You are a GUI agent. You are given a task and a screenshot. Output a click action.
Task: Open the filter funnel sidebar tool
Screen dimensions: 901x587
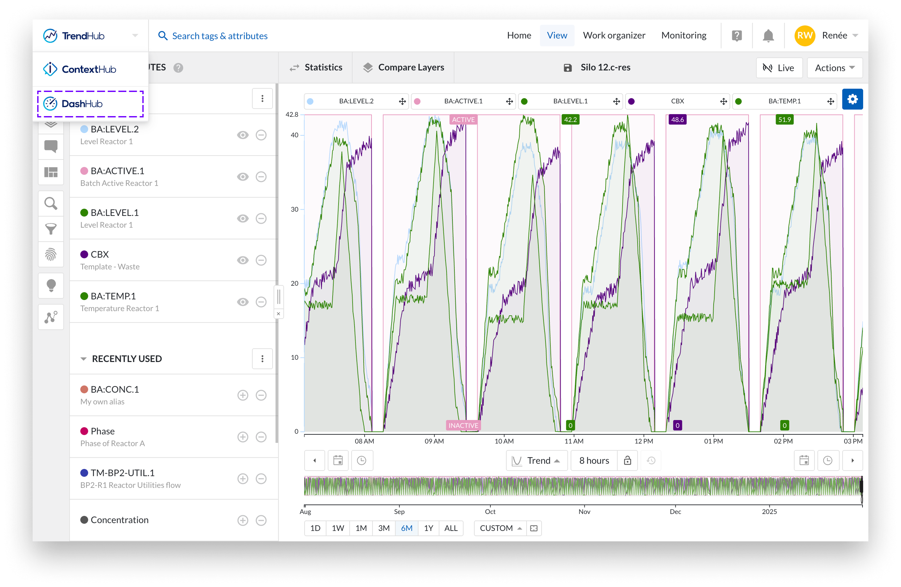51,229
